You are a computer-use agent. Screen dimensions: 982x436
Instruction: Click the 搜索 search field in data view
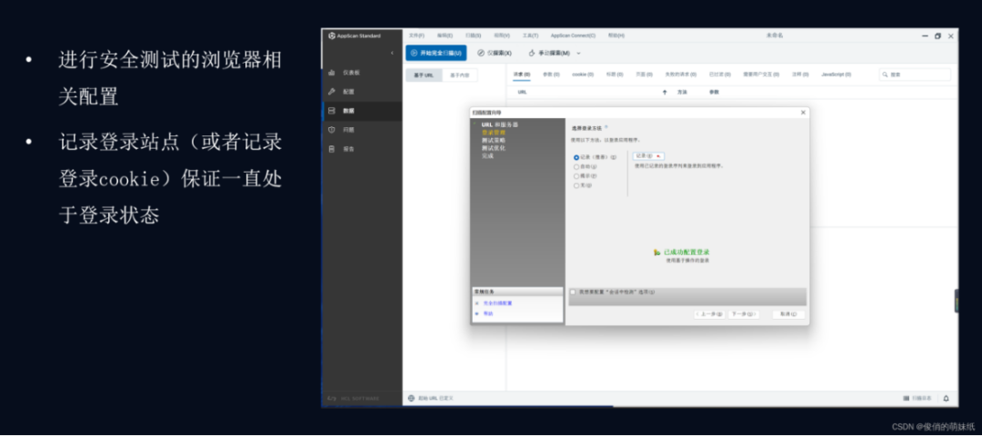[x=915, y=74]
